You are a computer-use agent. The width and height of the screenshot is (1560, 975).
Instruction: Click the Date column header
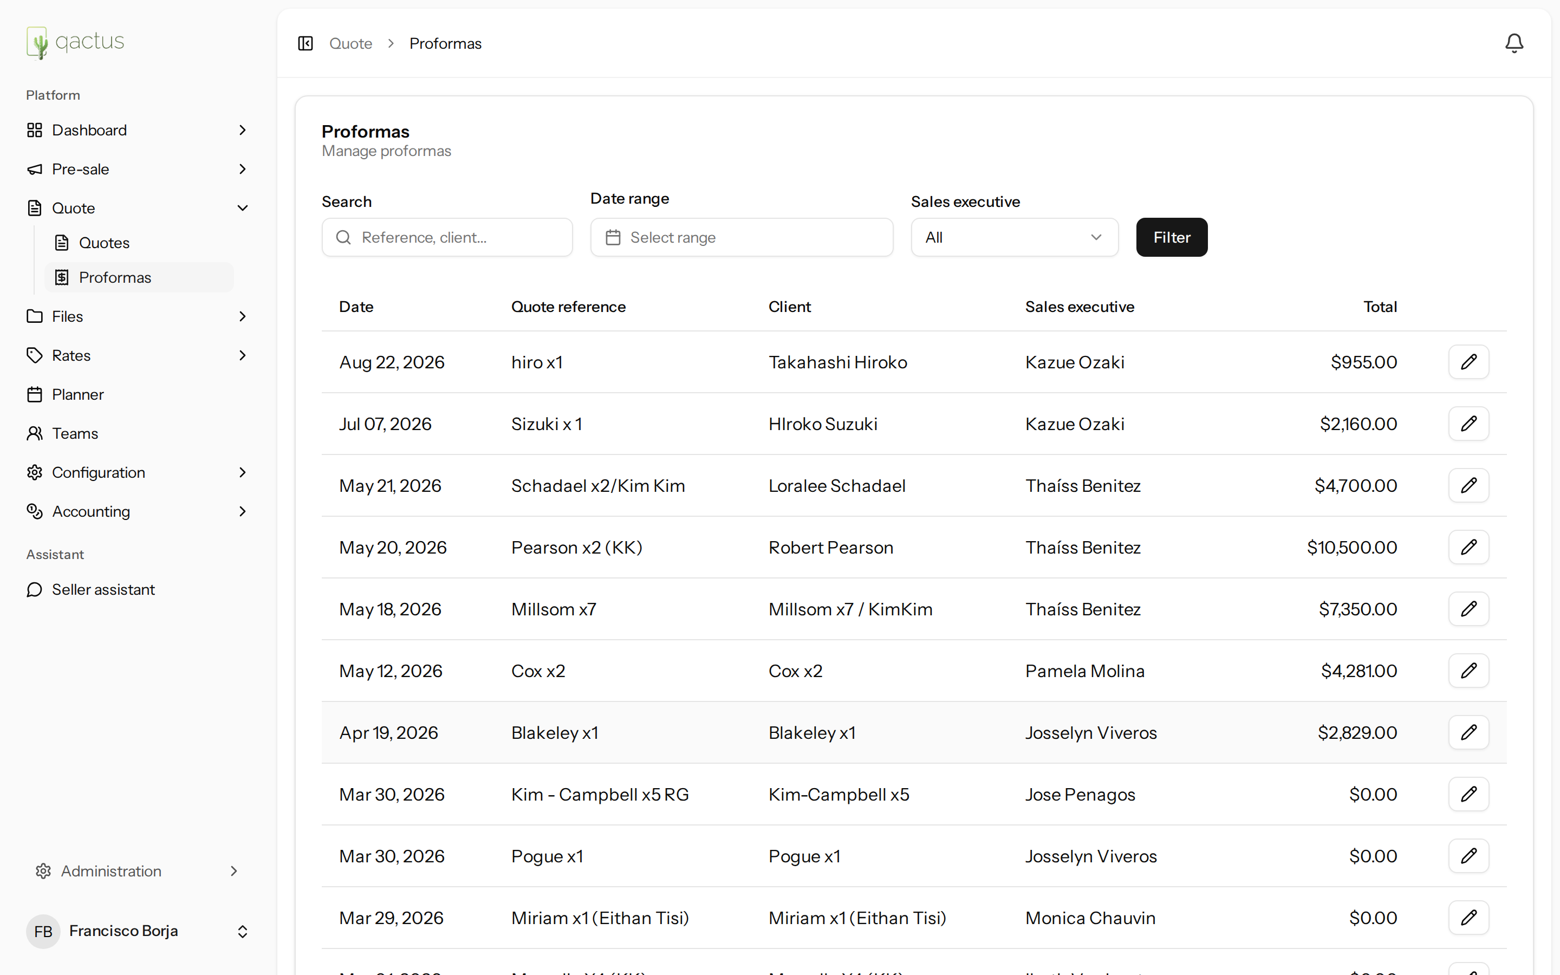point(356,307)
